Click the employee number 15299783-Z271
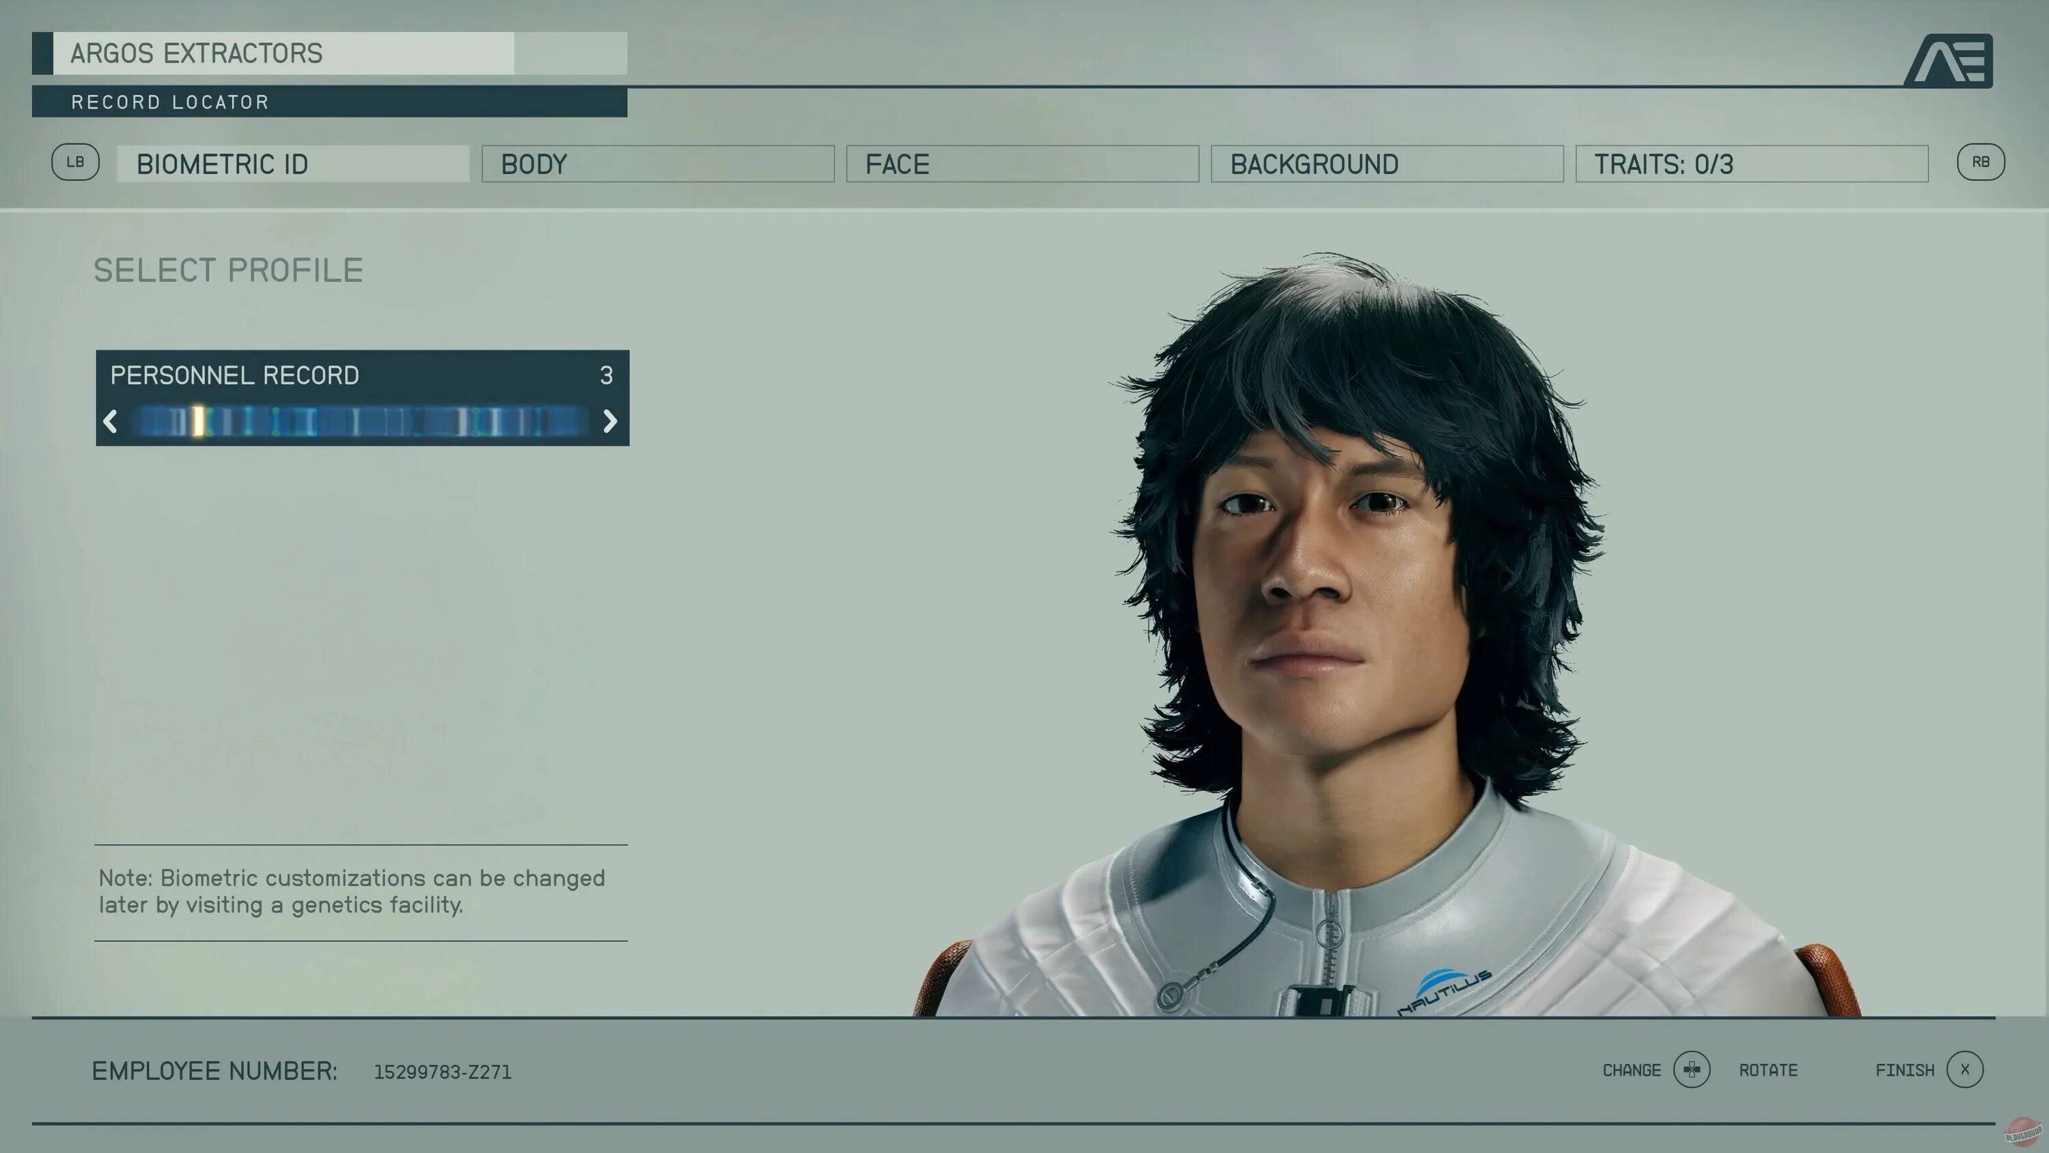Image resolution: width=2049 pixels, height=1153 pixels. click(x=443, y=1072)
